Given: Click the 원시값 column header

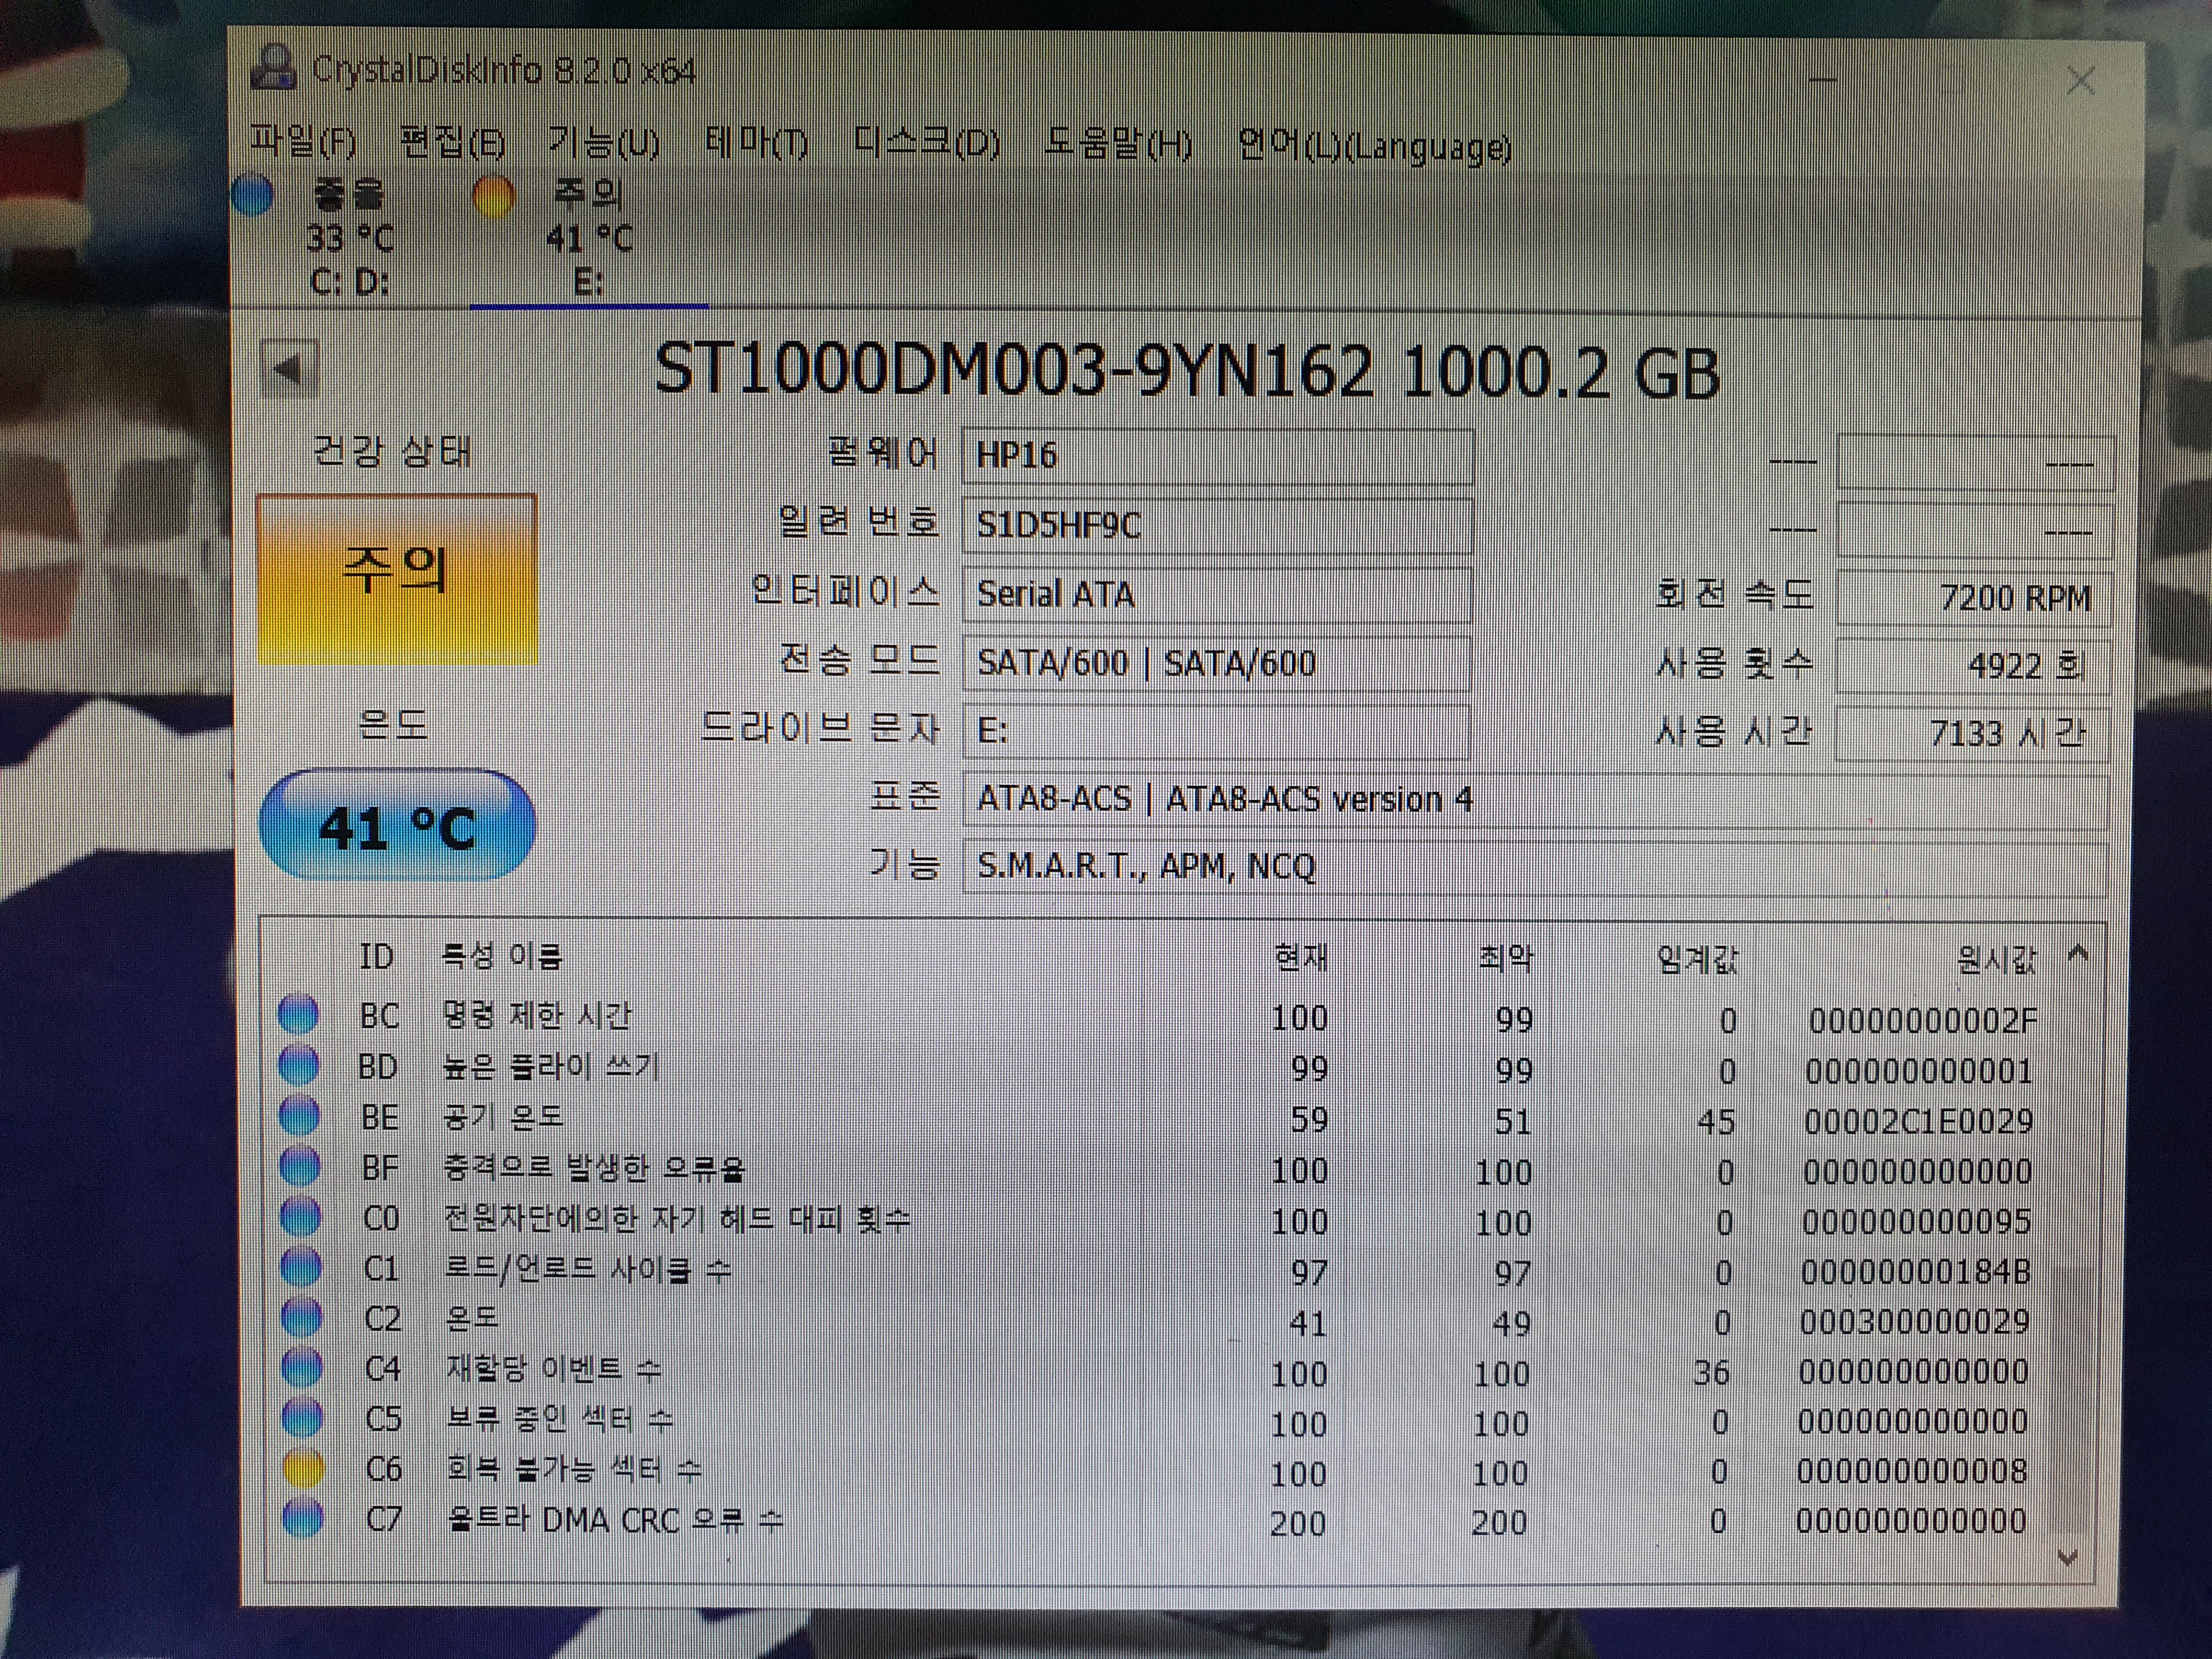Looking at the screenshot, I should (1996, 961).
